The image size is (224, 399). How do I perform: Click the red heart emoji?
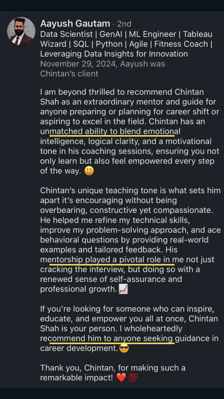121,378
